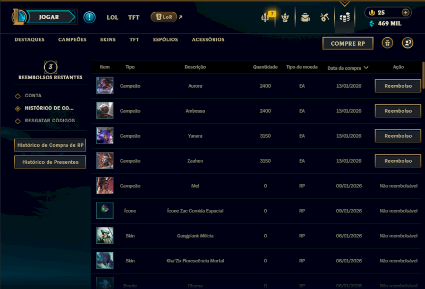Open the blue exclamation notification icon
The width and height of the screenshot is (425, 289).
click(x=89, y=17)
